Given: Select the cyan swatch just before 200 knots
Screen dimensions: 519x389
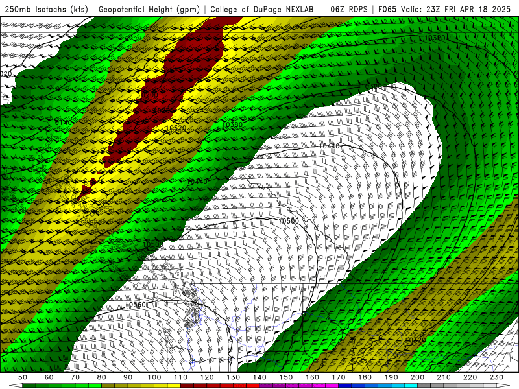Looking at the screenshot, I should [x=411, y=385].
